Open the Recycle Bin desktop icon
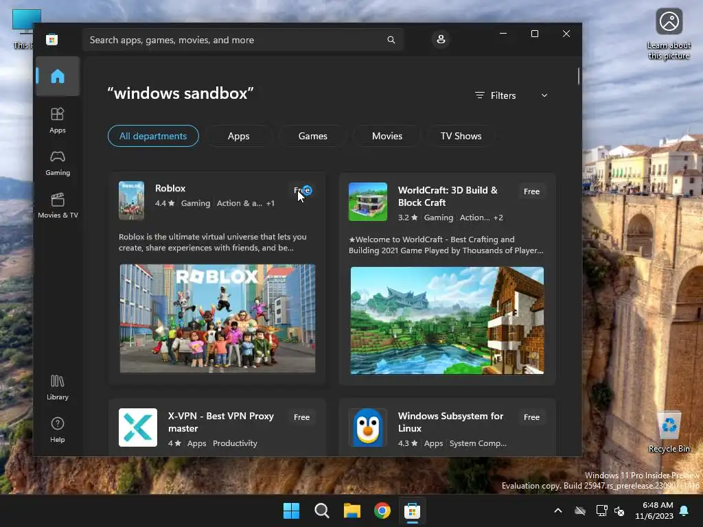The image size is (703, 527). [669, 432]
